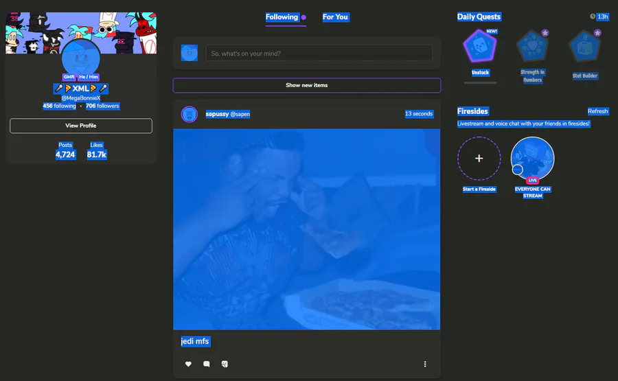Click the Posts count 4,724
The image size is (618, 381).
[65, 154]
